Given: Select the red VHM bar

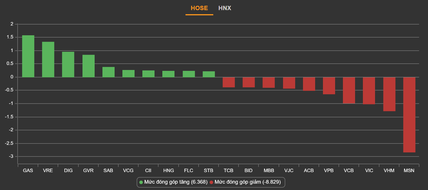Looking at the screenshot, I should coord(389,94).
